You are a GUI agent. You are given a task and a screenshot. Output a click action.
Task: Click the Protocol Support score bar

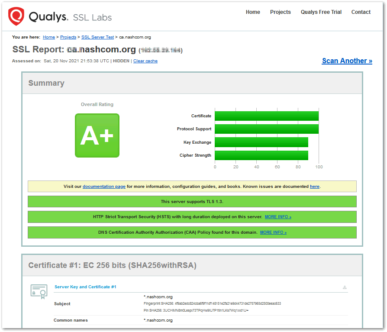point(267,129)
